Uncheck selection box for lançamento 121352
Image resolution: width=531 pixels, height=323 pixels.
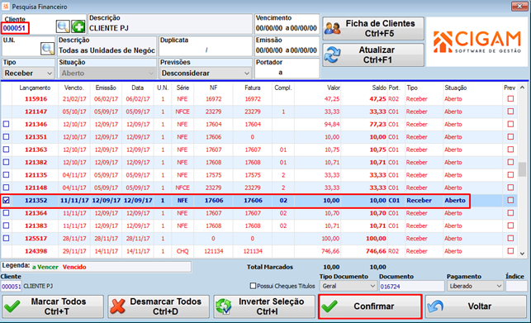[6, 200]
